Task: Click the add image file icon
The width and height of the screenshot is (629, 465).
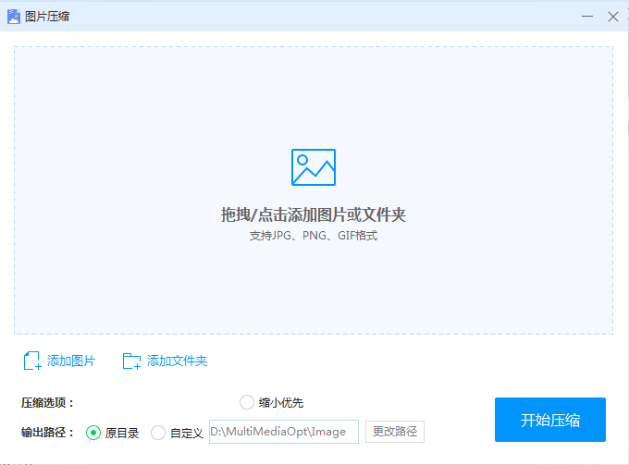Action: click(32, 361)
